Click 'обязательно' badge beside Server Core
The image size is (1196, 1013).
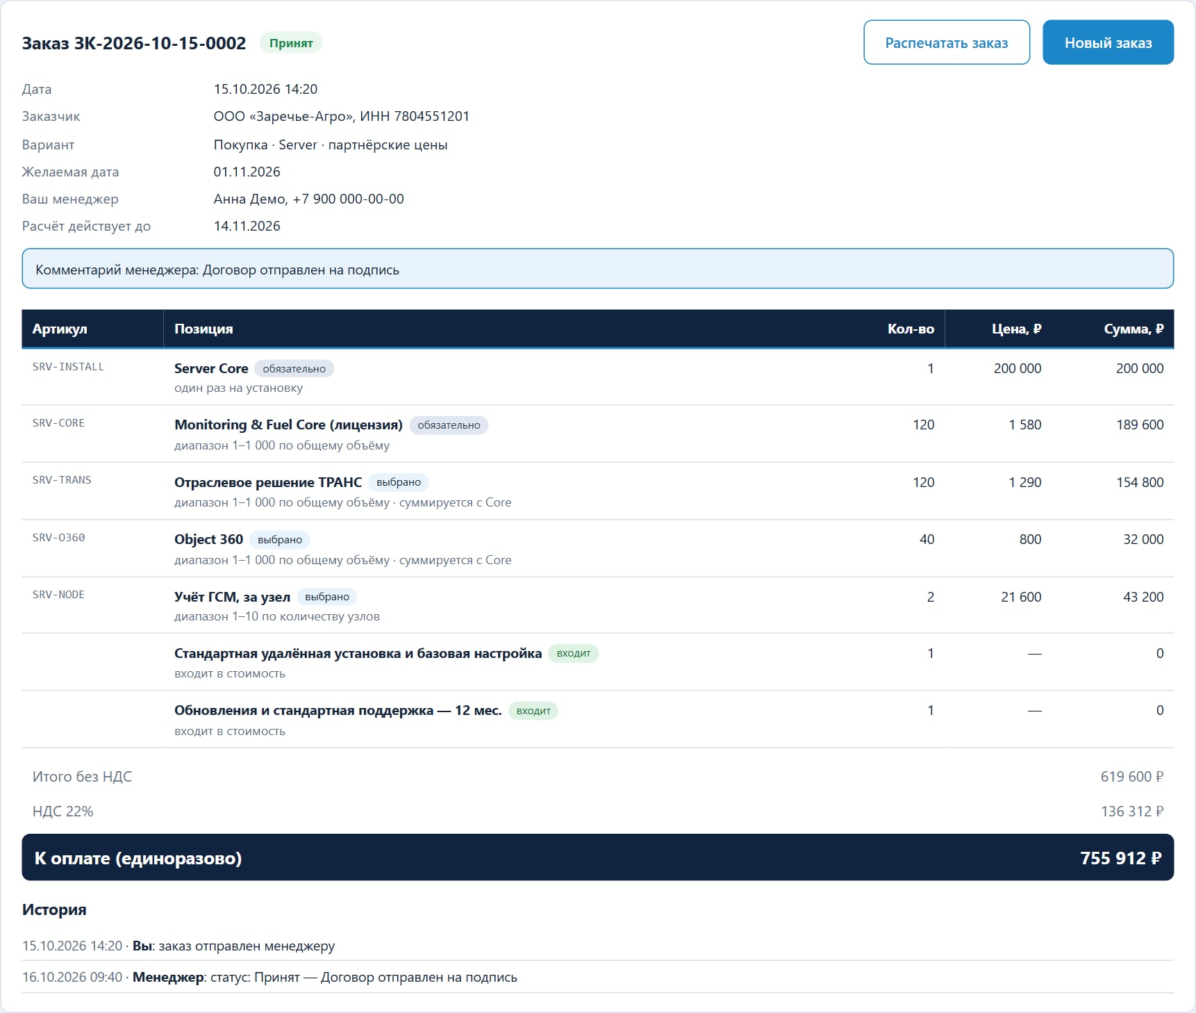point(294,369)
